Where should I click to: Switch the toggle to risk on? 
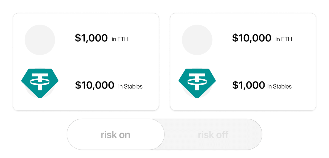coord(116,134)
